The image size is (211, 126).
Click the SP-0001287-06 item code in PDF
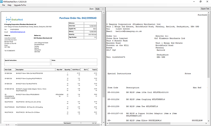9,89
